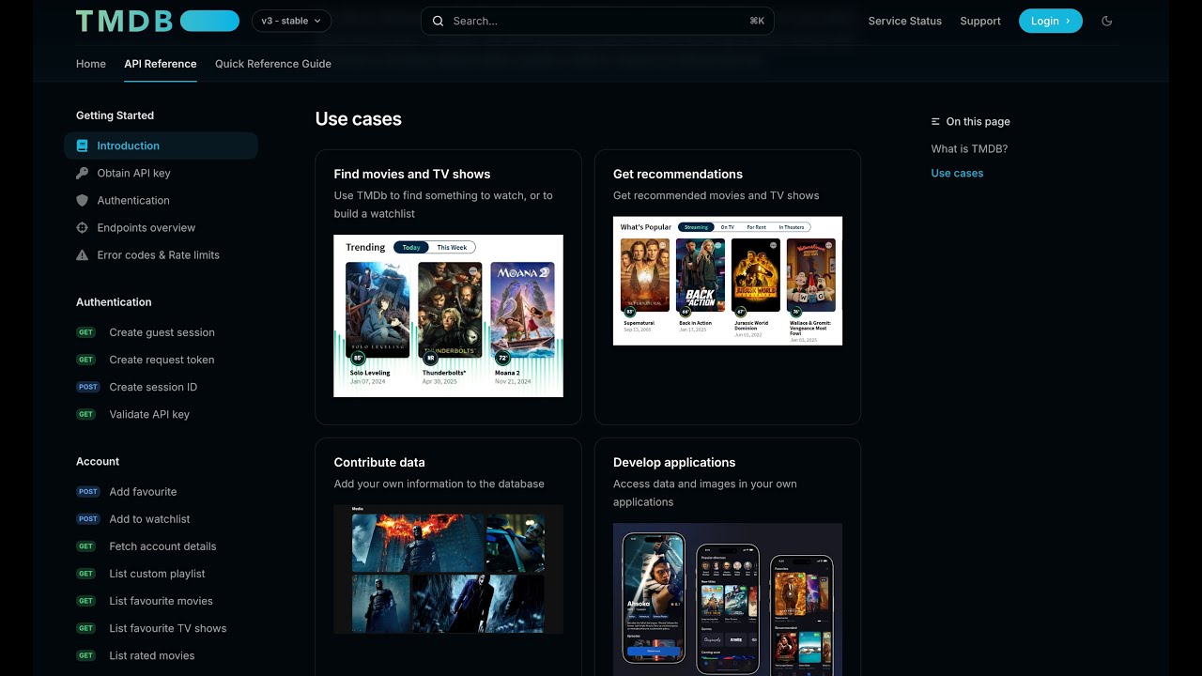
Task: Click the Authentication sidebar section heading
Action: pyautogui.click(x=114, y=302)
